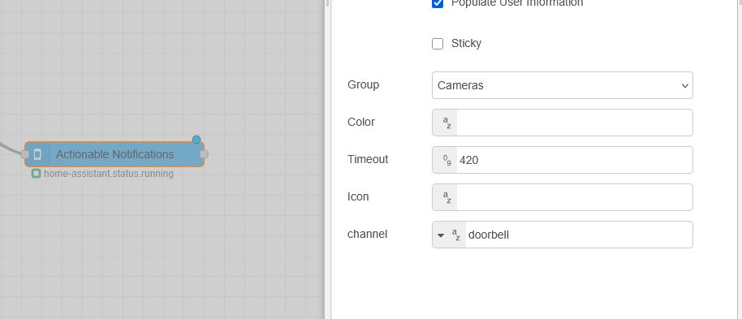The height and width of the screenshot is (319, 742).
Task: Click the Timeout field showing 420
Action: click(x=574, y=160)
